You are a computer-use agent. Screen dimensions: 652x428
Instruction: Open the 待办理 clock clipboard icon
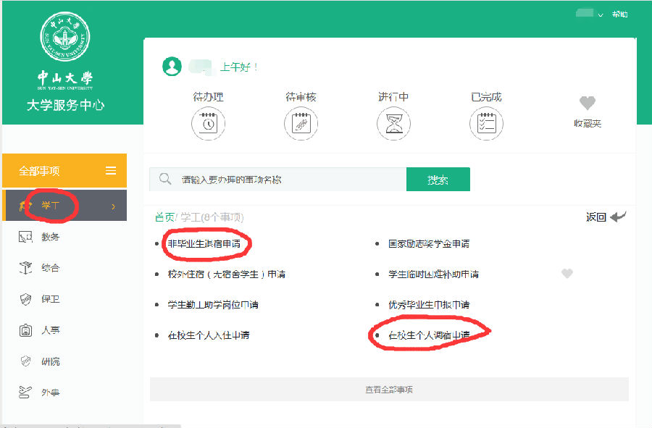(208, 124)
